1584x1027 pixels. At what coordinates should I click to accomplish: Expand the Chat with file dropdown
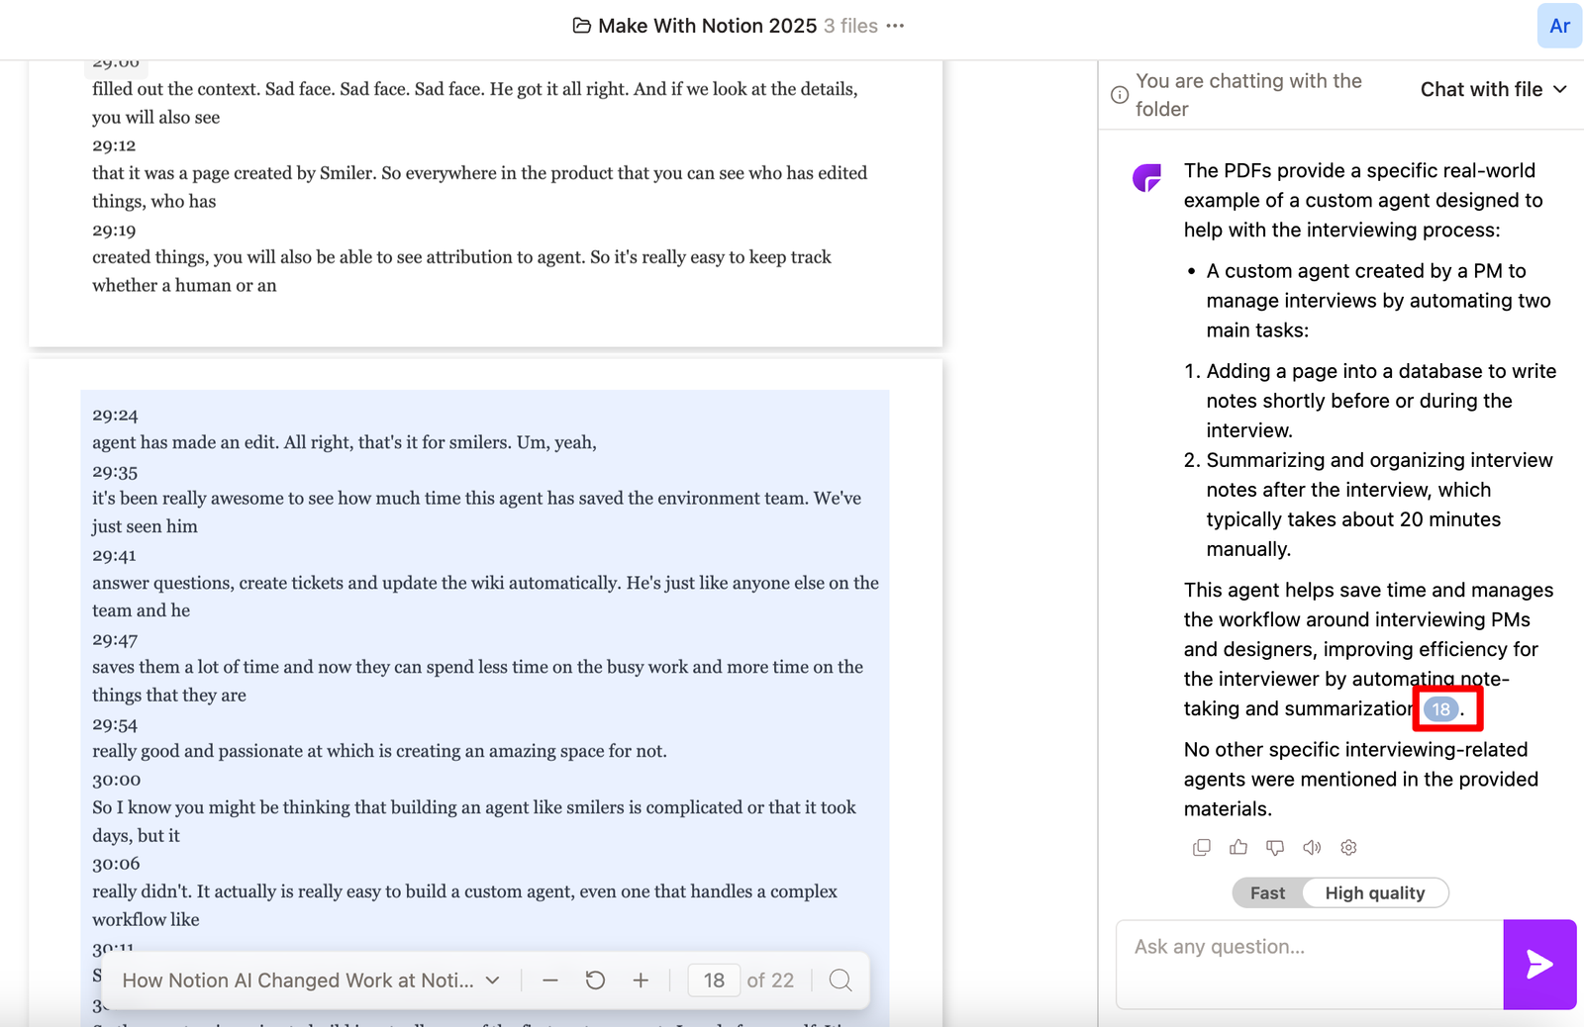point(1493,90)
